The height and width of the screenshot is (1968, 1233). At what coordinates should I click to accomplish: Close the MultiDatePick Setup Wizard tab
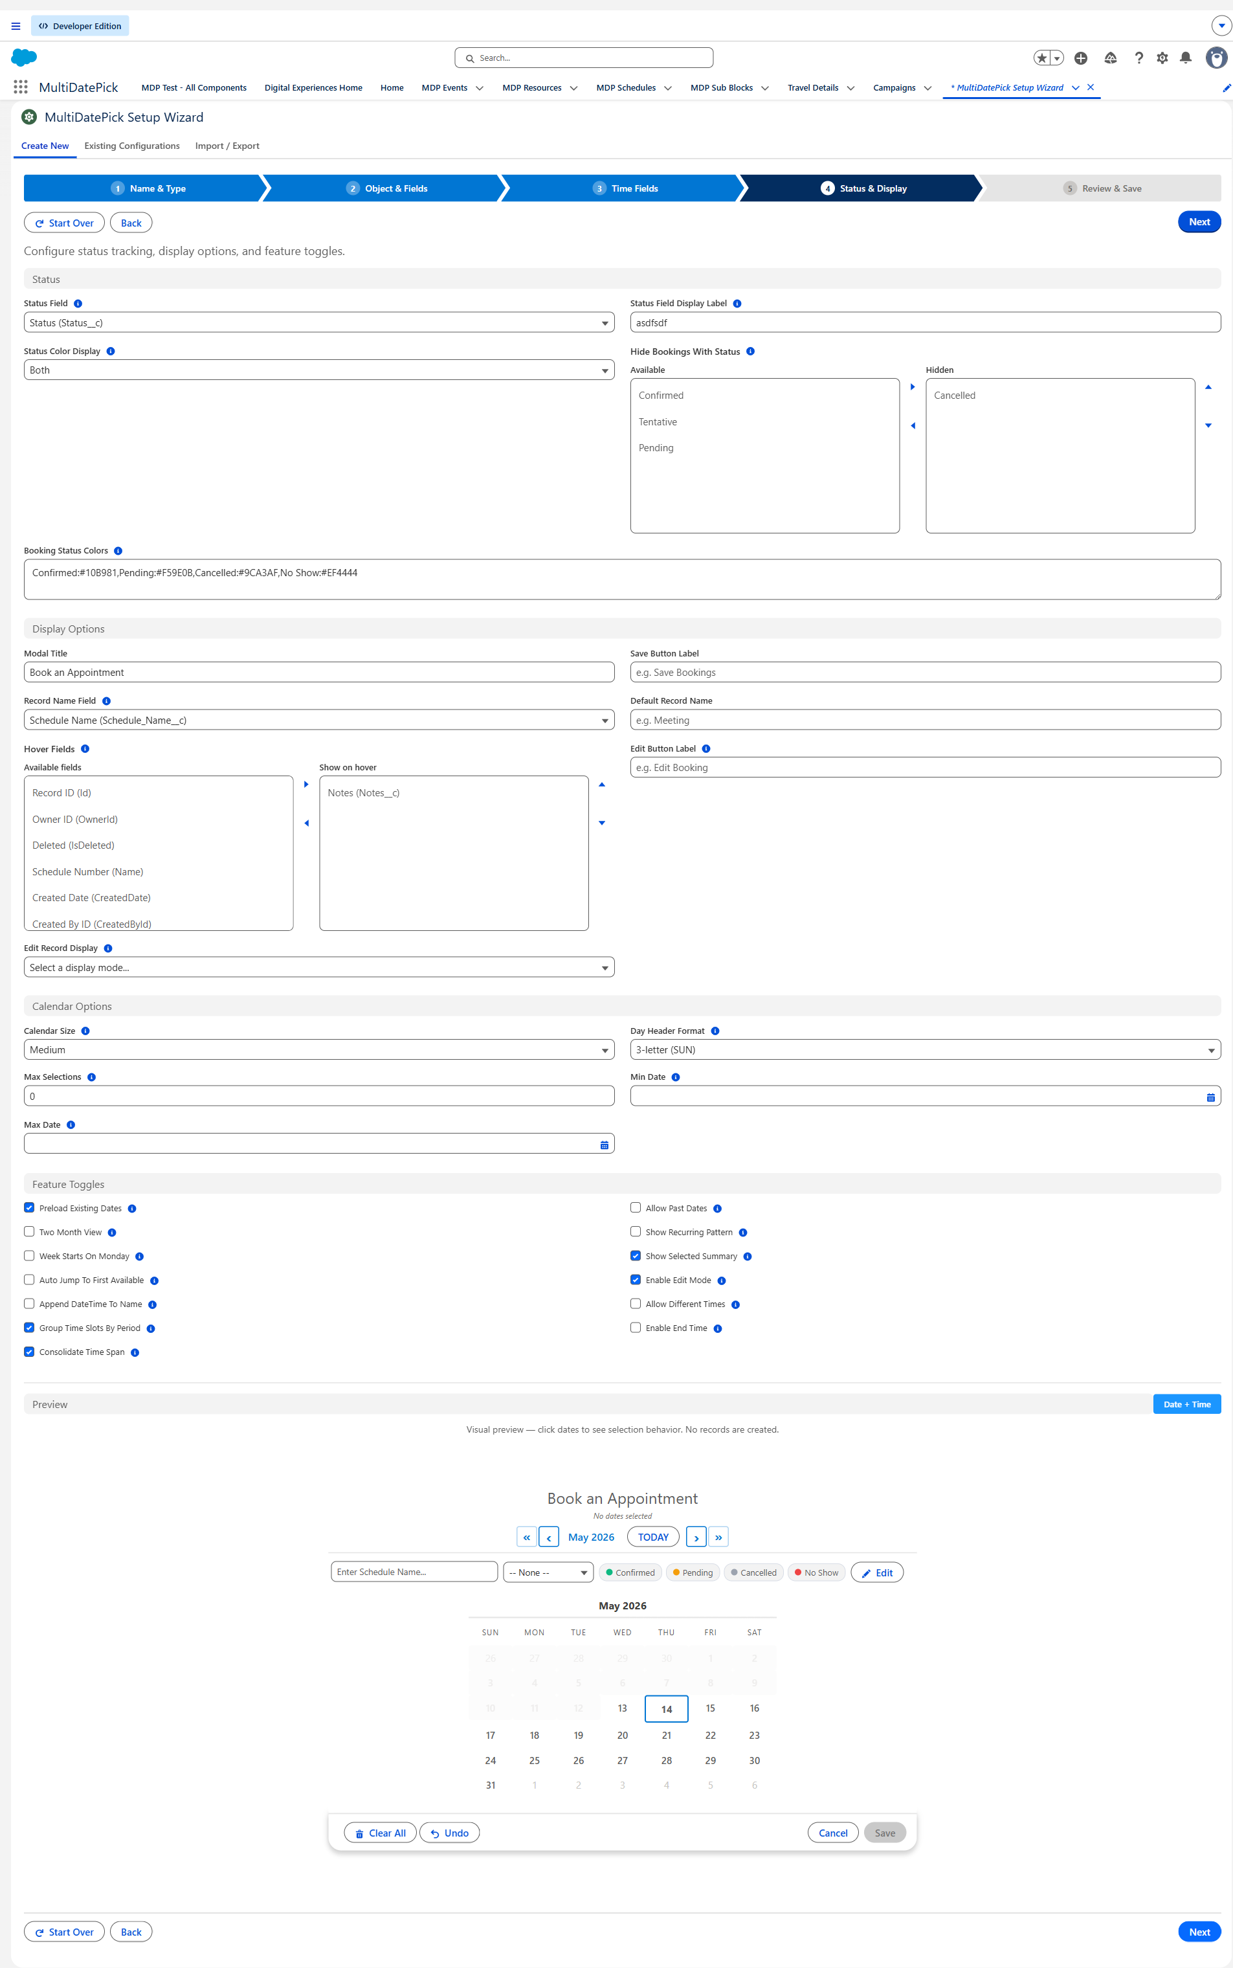tap(1091, 87)
